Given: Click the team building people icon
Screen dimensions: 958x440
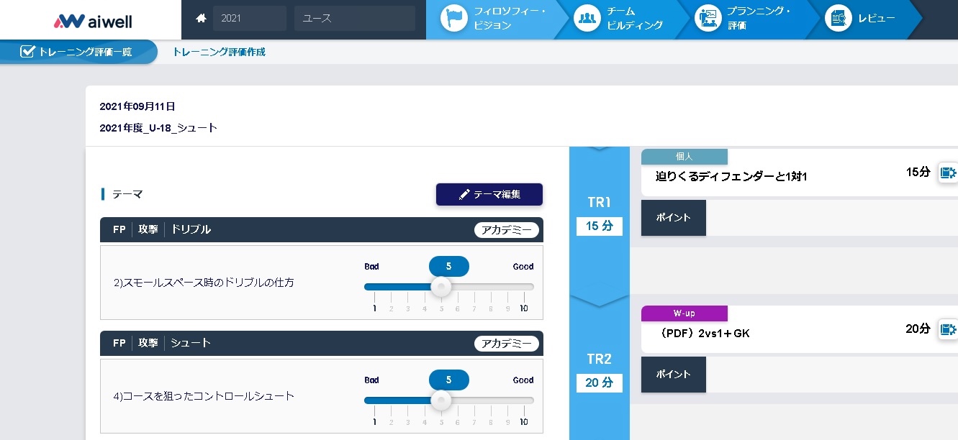Looking at the screenshot, I should pyautogui.click(x=587, y=19).
